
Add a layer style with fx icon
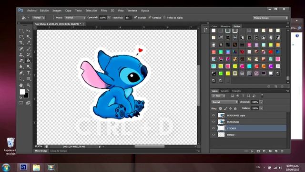[x=252, y=151]
